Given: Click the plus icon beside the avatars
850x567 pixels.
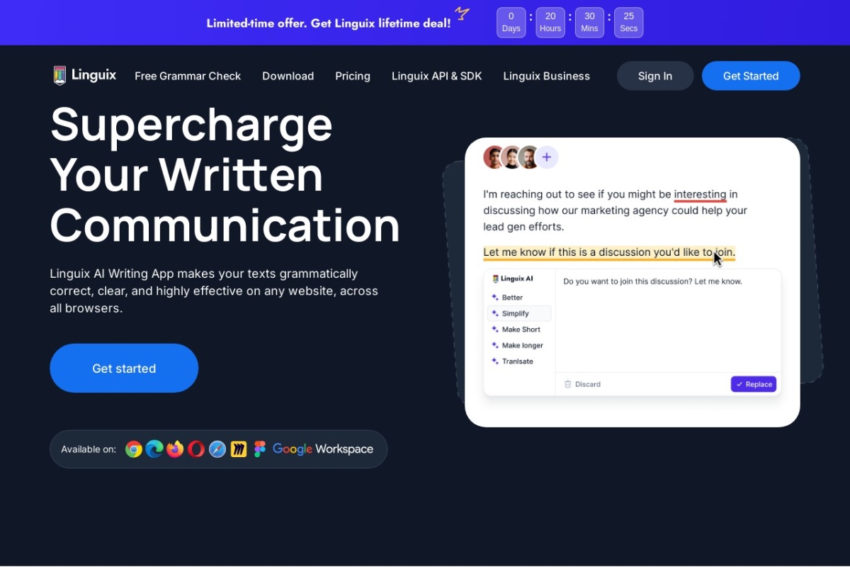Looking at the screenshot, I should 546,157.
